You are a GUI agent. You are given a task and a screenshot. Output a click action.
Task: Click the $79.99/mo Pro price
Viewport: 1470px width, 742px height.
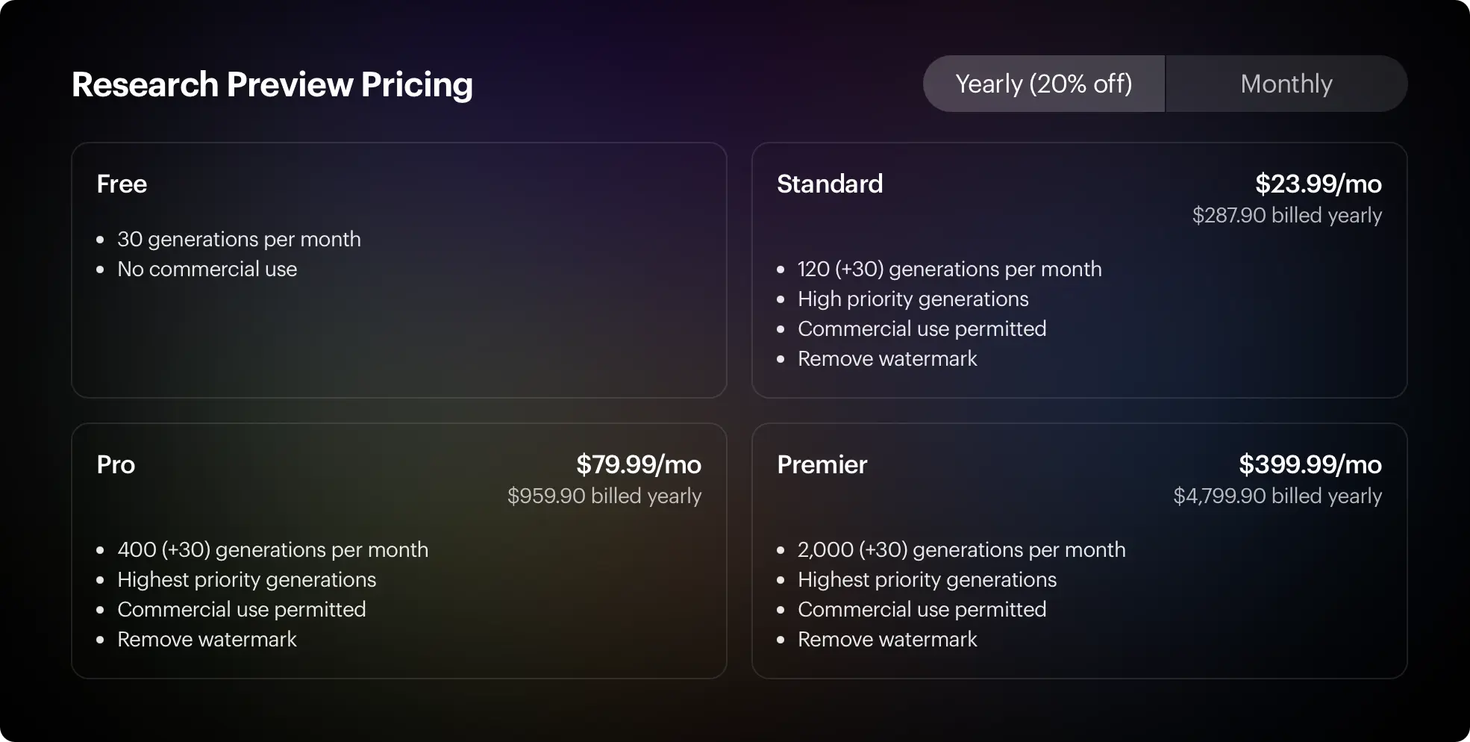(x=639, y=464)
